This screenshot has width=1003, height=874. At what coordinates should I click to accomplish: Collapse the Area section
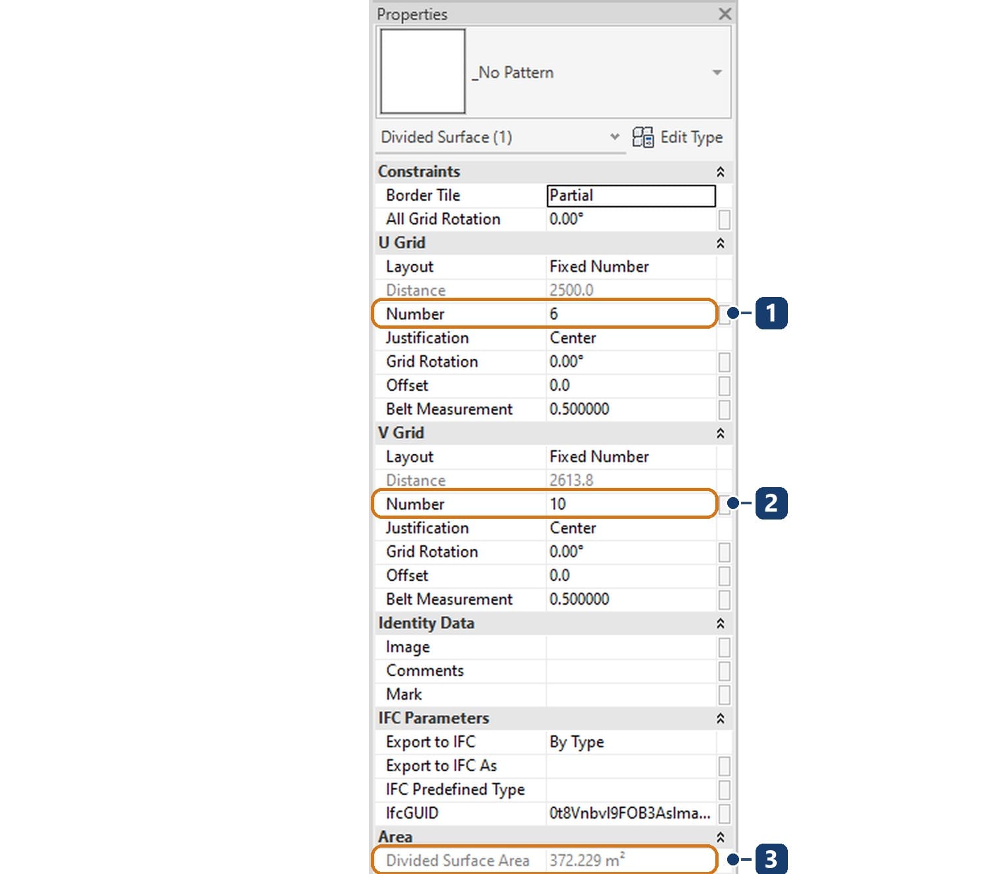[721, 837]
